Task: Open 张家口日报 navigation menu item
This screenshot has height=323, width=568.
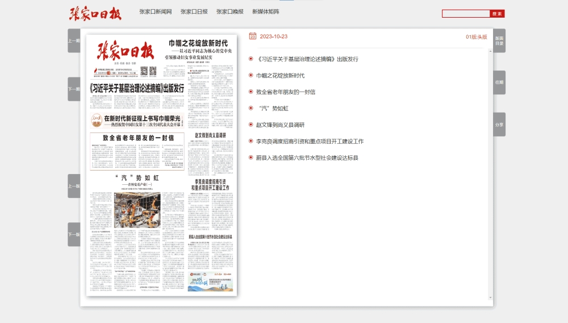Action: [194, 11]
